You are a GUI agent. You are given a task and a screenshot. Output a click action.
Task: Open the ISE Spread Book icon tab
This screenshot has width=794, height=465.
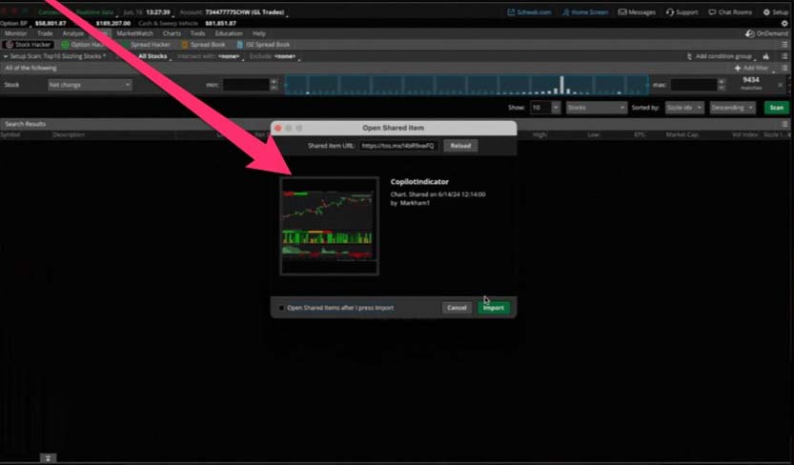240,45
